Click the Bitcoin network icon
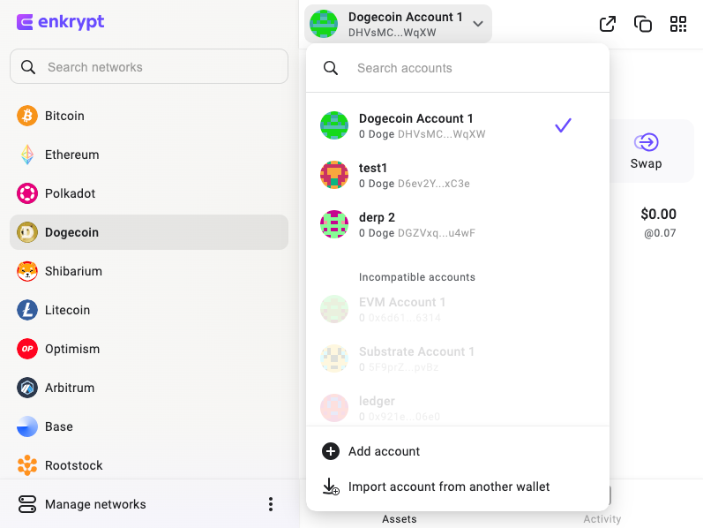This screenshot has width=703, height=528. tap(27, 116)
